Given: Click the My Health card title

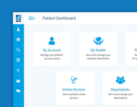Looking at the screenshot, I should [98, 50].
